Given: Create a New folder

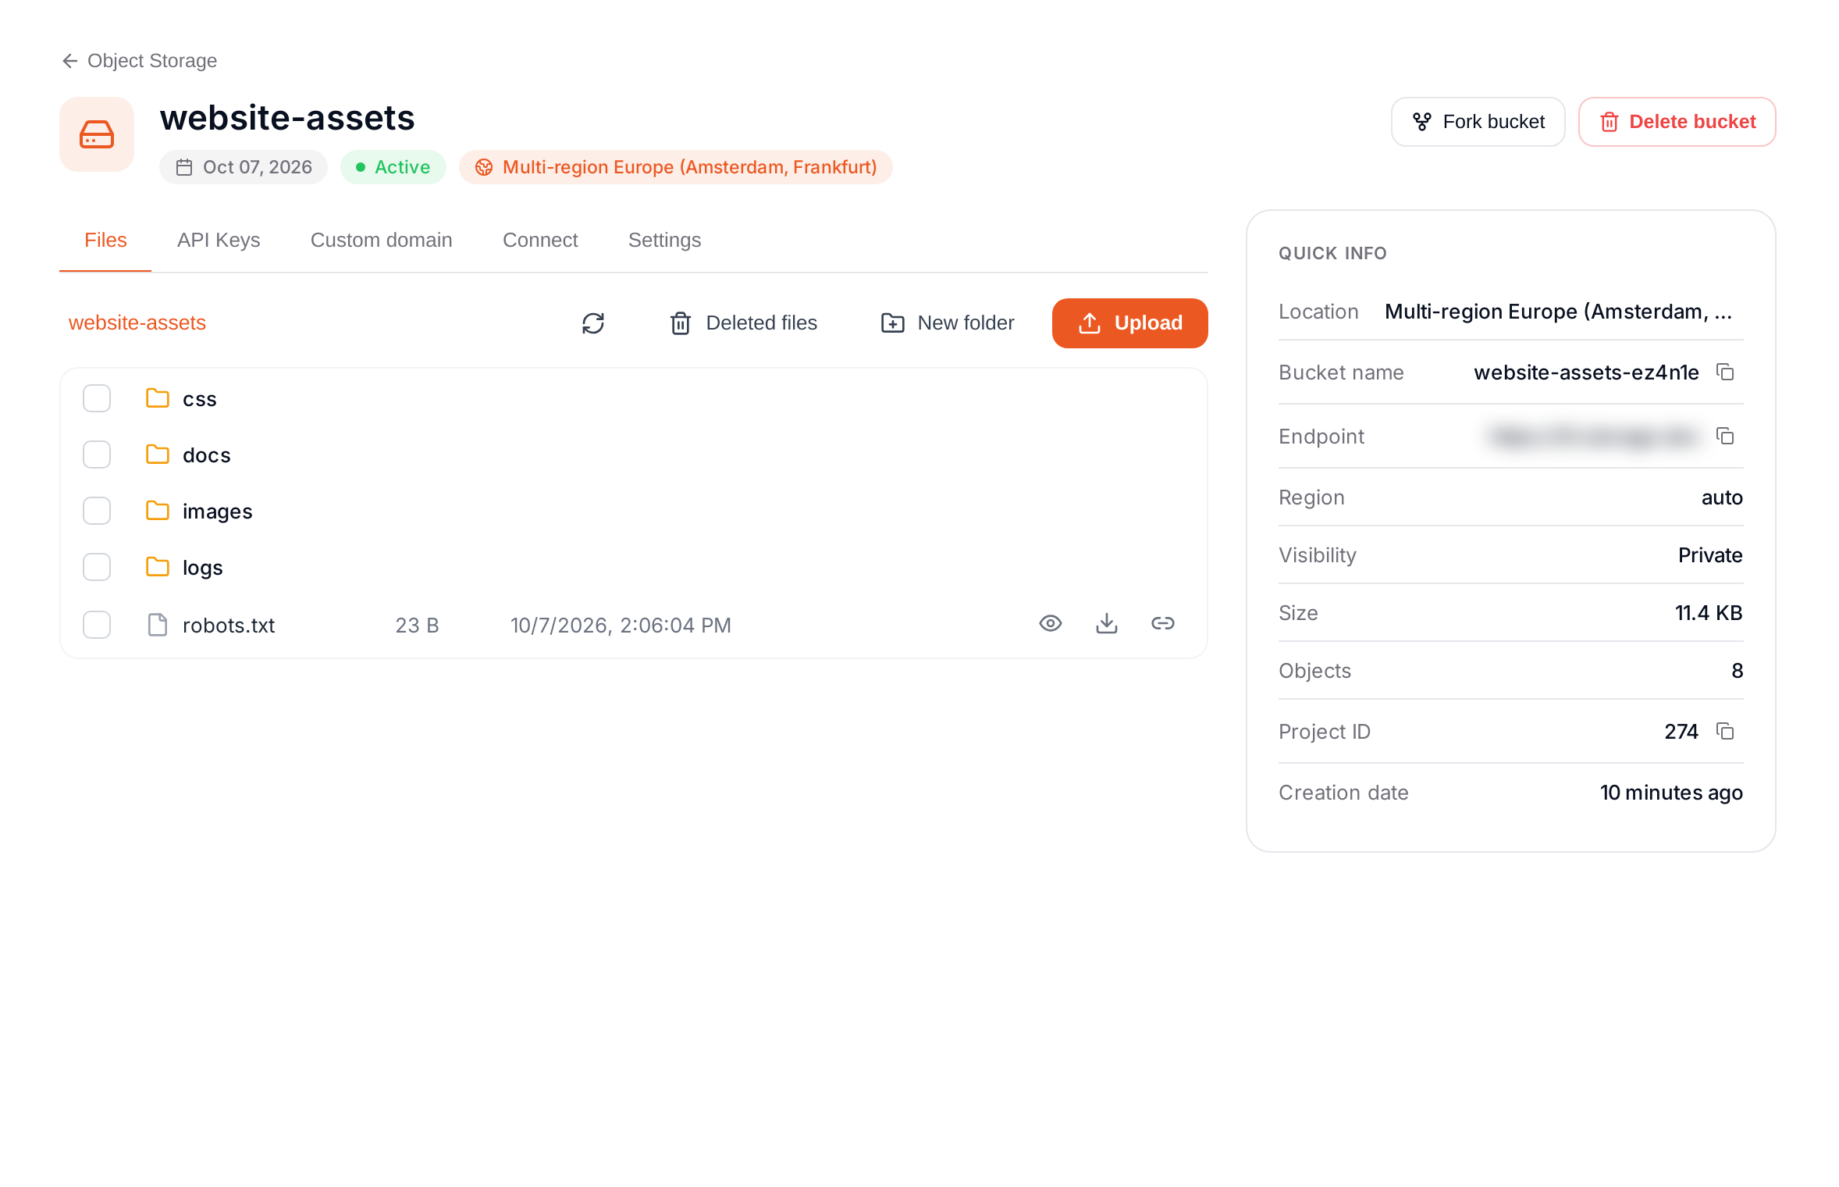Looking at the screenshot, I should [947, 323].
